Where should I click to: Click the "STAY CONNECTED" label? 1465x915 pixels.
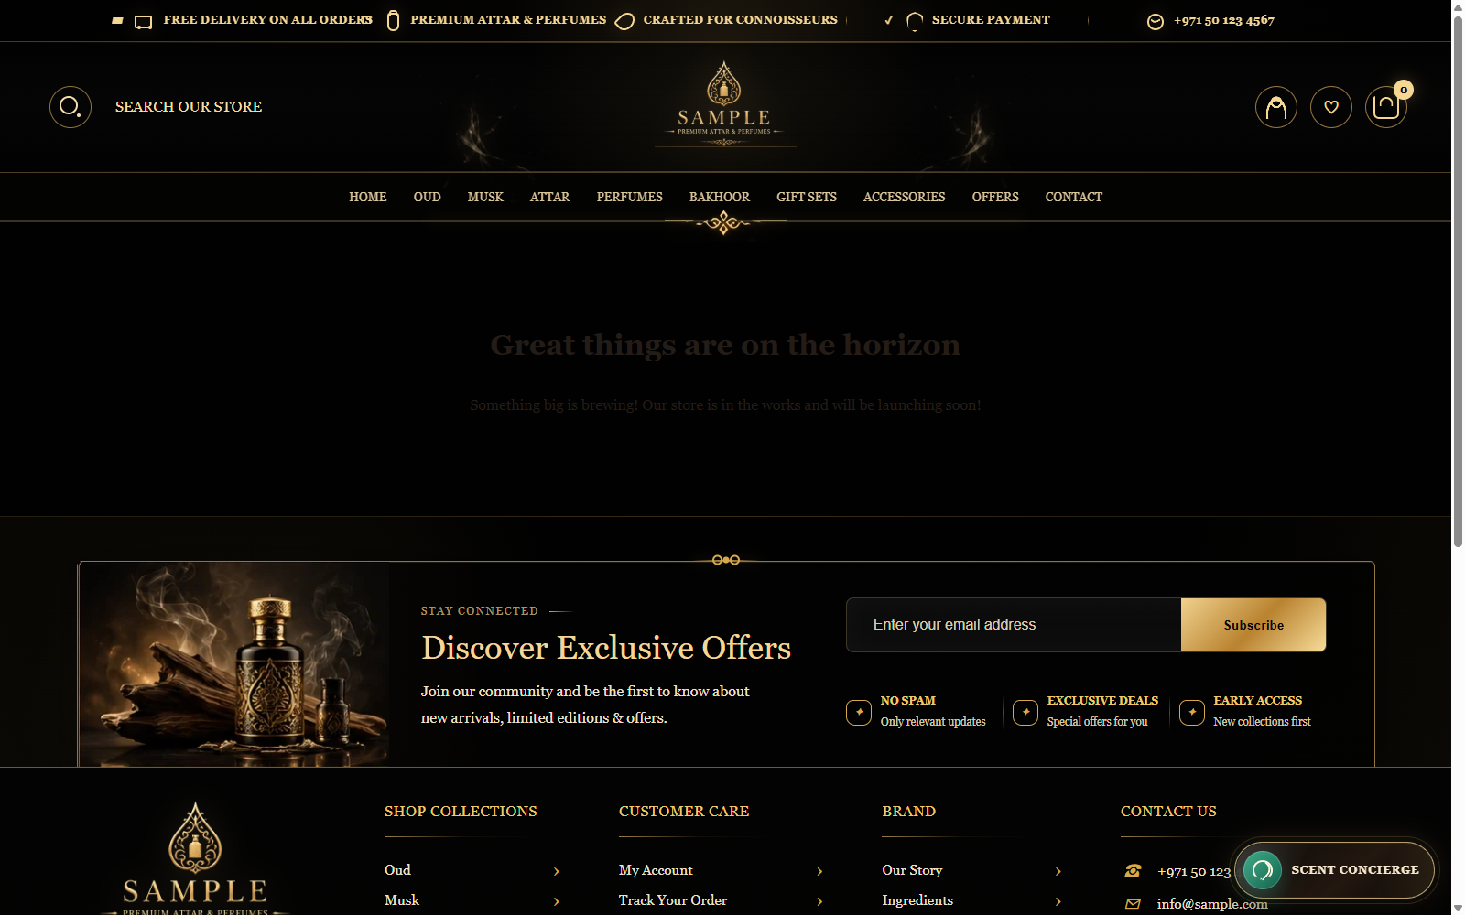pos(480,611)
